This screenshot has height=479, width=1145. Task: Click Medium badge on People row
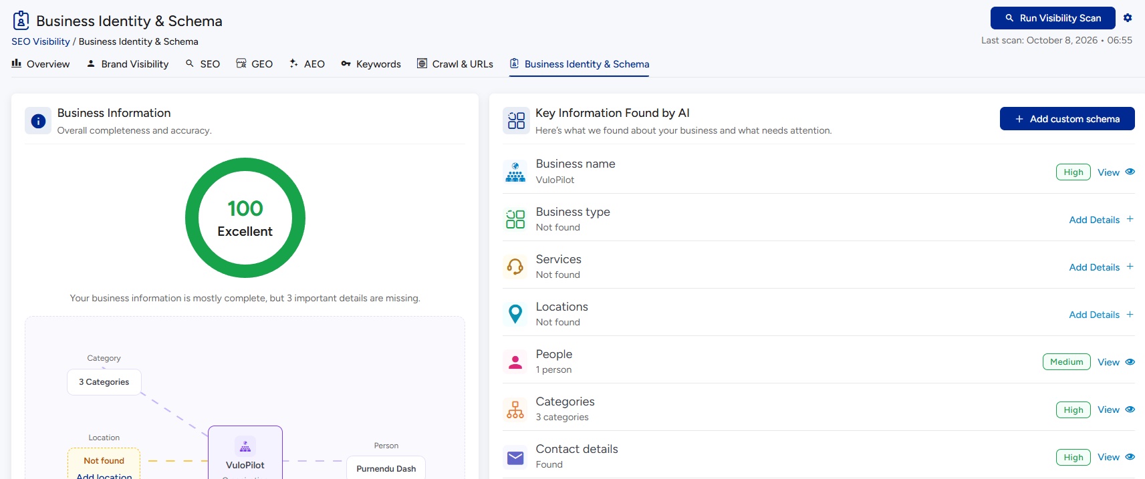[1066, 362]
